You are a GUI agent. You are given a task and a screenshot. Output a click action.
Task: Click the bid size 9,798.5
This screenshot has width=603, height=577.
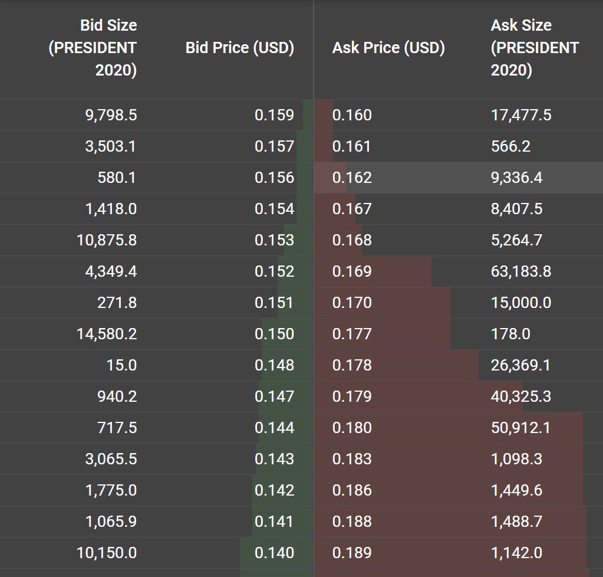(108, 116)
